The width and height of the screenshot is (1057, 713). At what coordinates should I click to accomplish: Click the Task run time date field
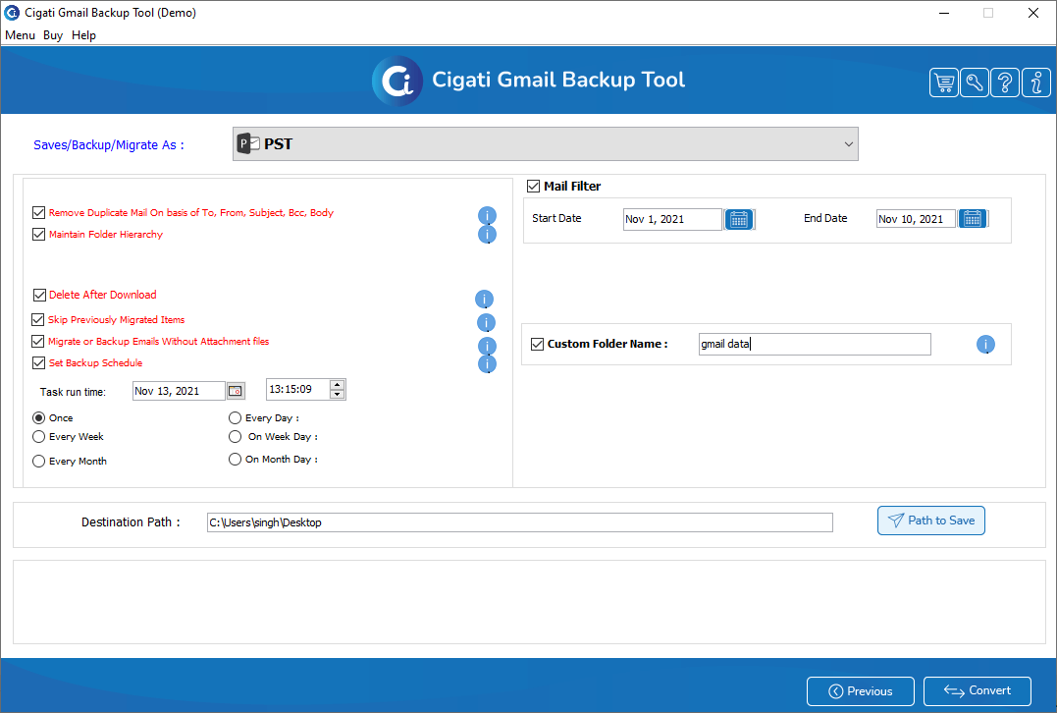[179, 391]
